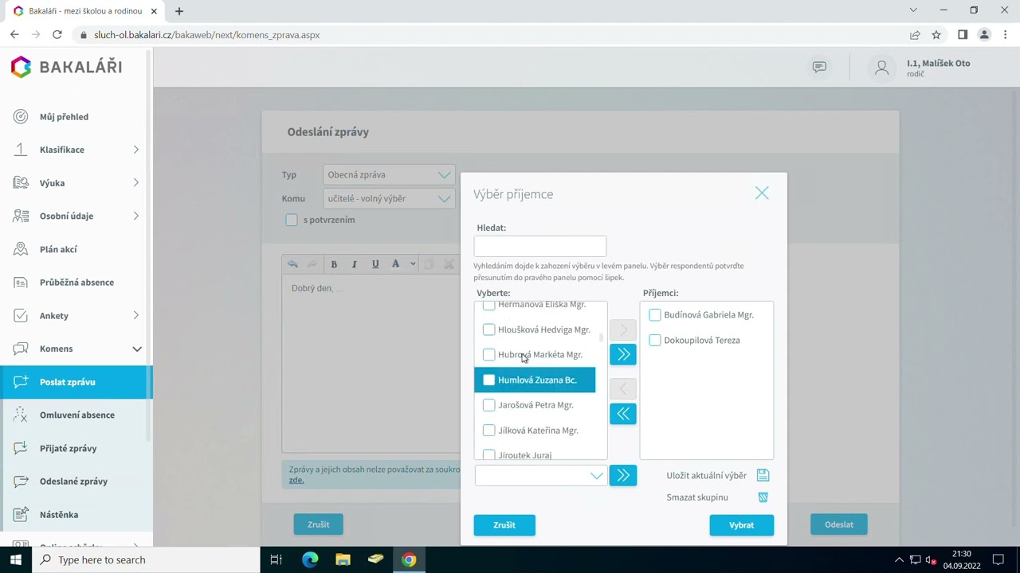The width and height of the screenshot is (1020, 573).
Task: Open Windows Start menu
Action: tap(16, 559)
